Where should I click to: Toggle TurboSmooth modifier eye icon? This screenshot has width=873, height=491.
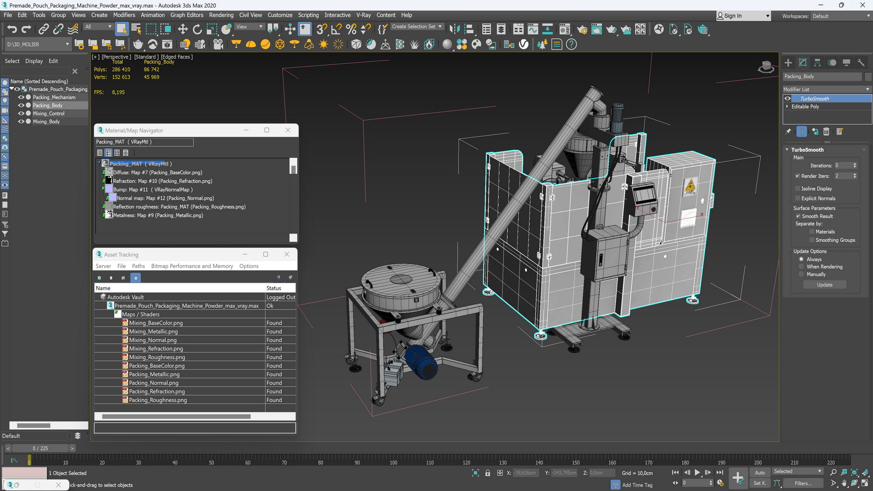click(x=788, y=99)
